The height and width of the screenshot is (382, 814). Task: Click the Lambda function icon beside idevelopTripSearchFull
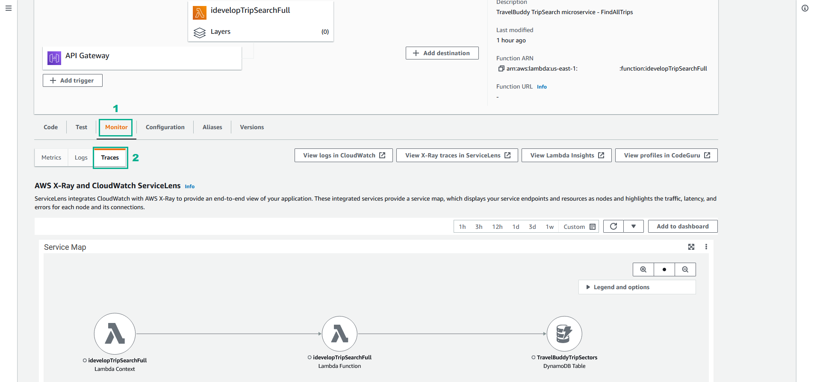pyautogui.click(x=200, y=13)
